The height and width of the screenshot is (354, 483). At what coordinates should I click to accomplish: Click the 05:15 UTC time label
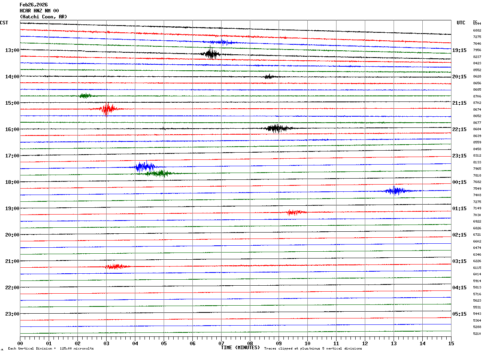(459, 314)
